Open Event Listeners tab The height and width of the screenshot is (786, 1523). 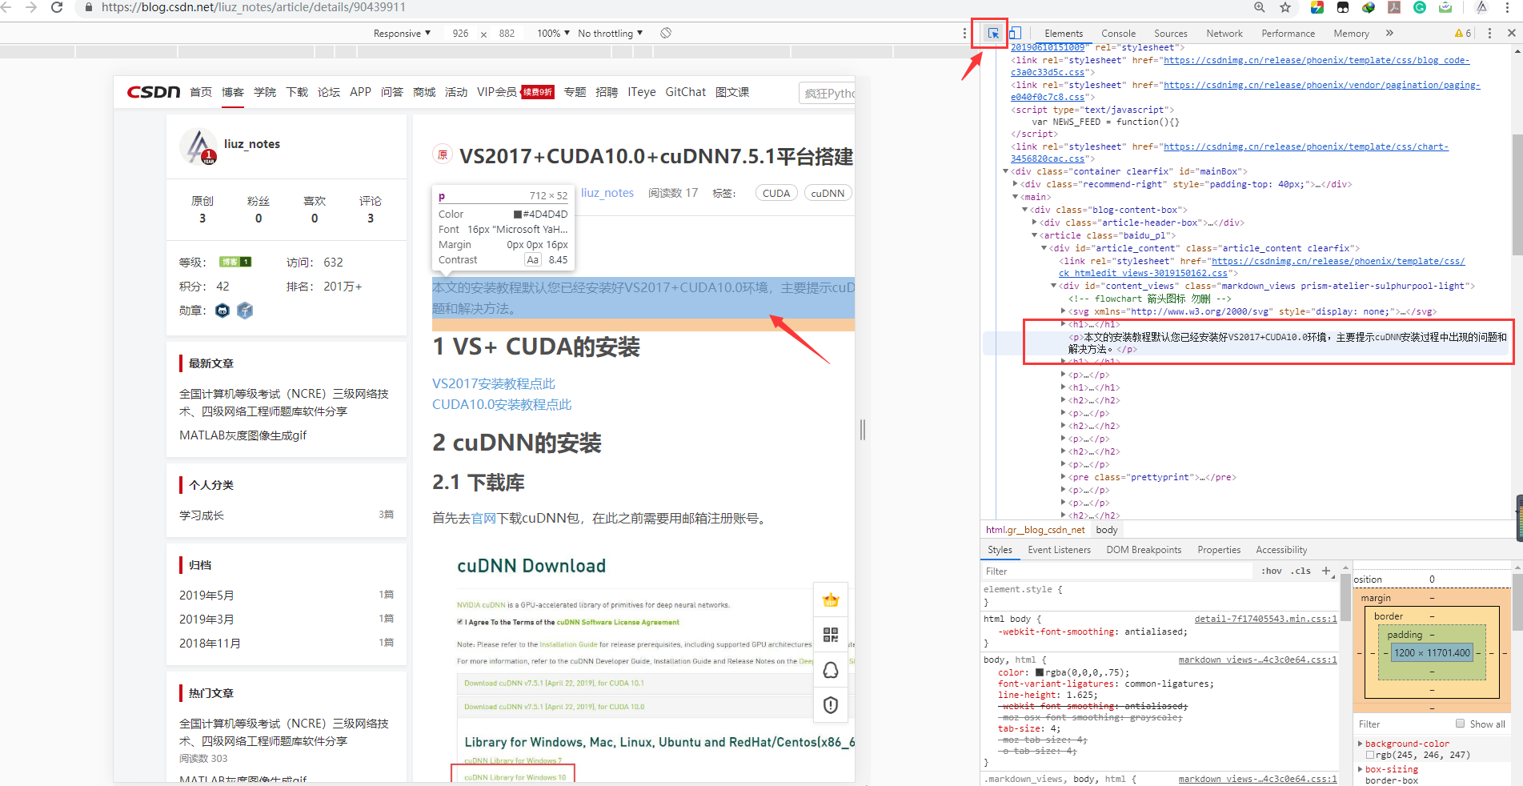tap(1059, 550)
